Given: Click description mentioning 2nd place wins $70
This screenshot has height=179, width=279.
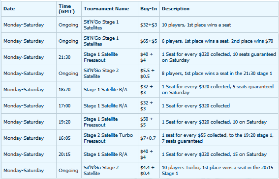Looking at the screenshot, I should coord(217,41).
